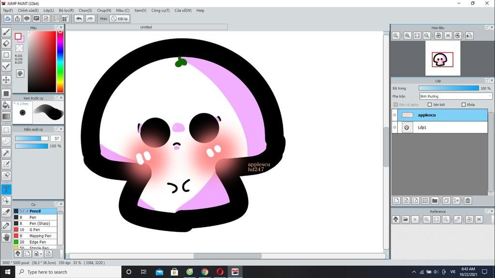Click the navigator thumbnail preview
The width and height of the screenshot is (495, 278).
pos(443,59)
